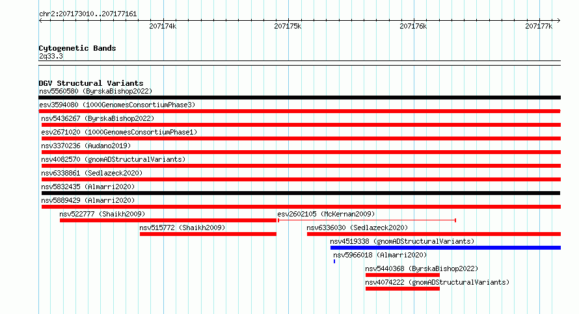This screenshot has height=314, width=579.
Task: Click the red nsv6338861 variant bar
Action: (x=301, y=179)
